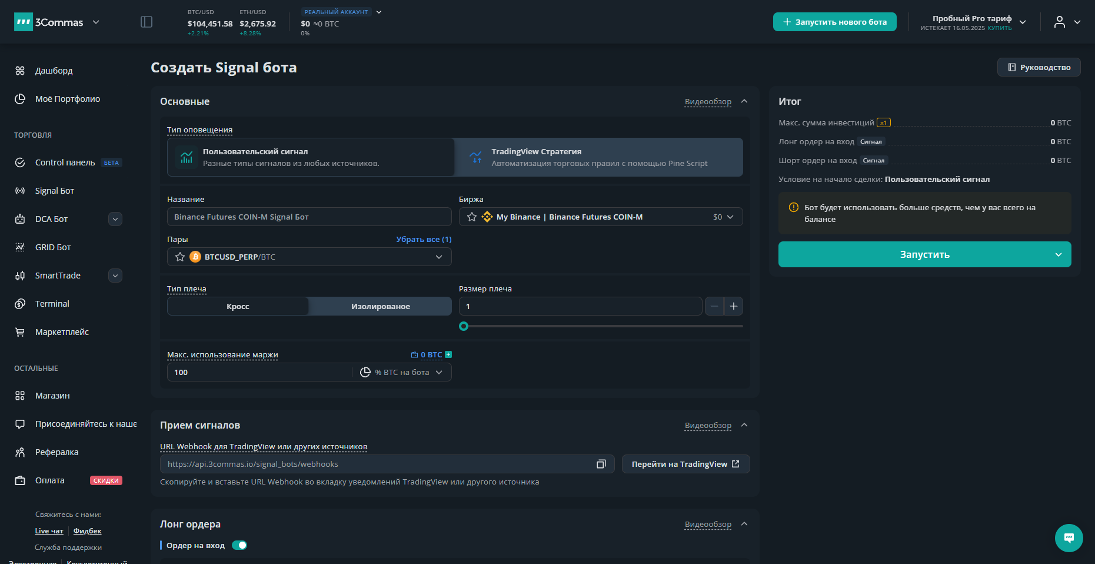
Task: Open Моё Портфолио page
Action: [68, 99]
